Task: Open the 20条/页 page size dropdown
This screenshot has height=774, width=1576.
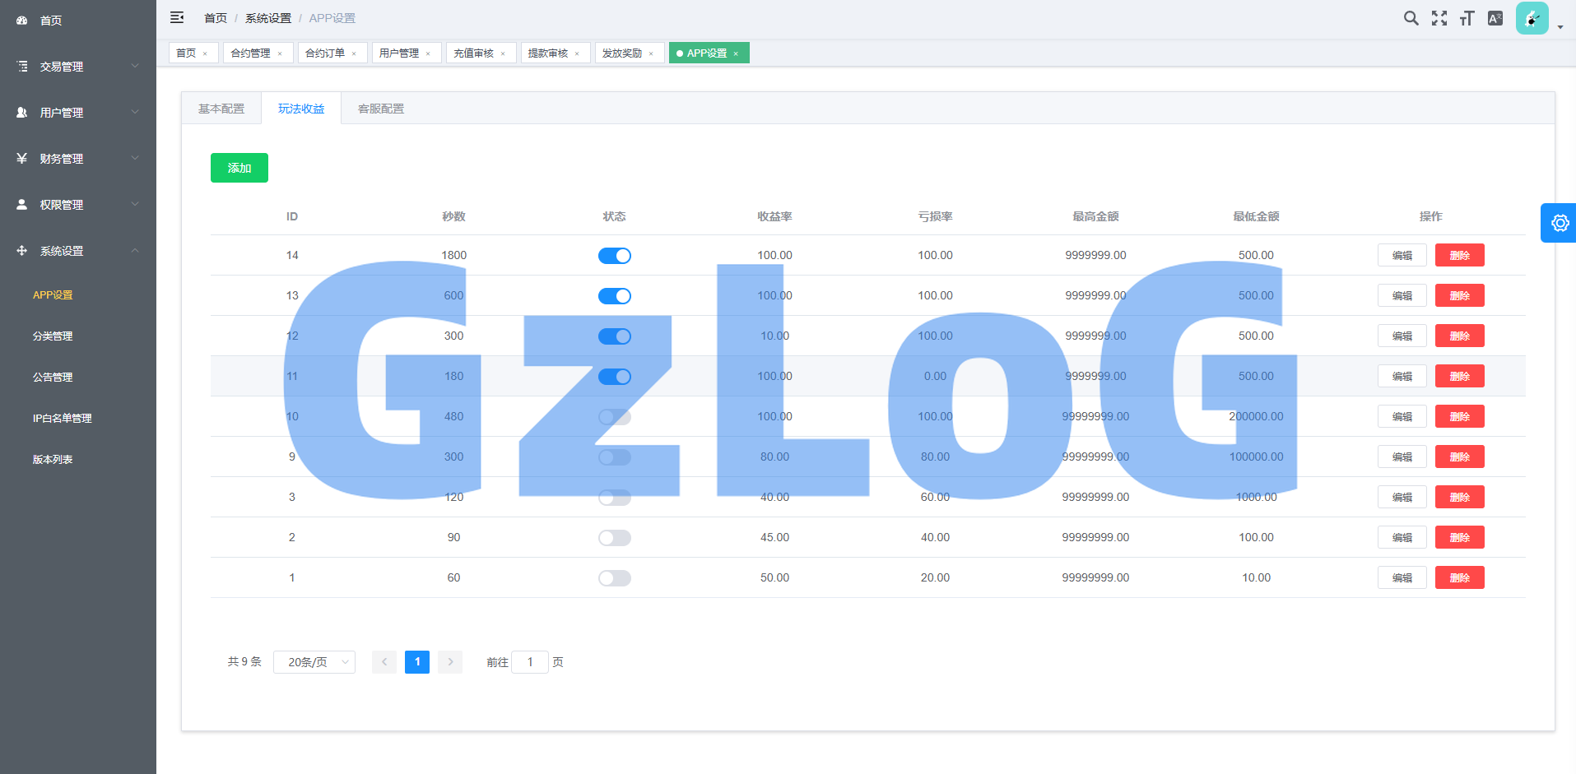Action: tap(314, 662)
